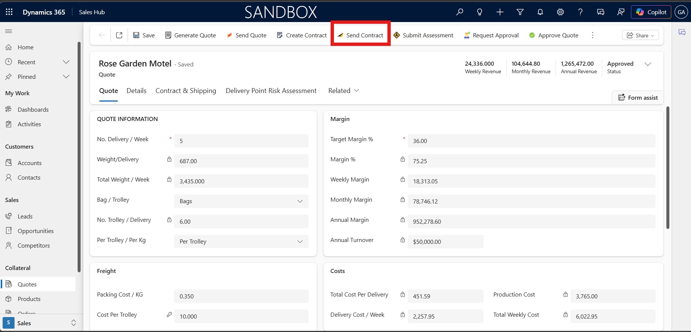
Task: Open Products in sidebar
Action: pos(38,299)
